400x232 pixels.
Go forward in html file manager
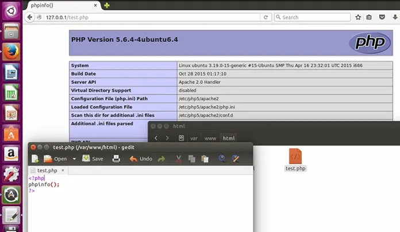pos(167,138)
